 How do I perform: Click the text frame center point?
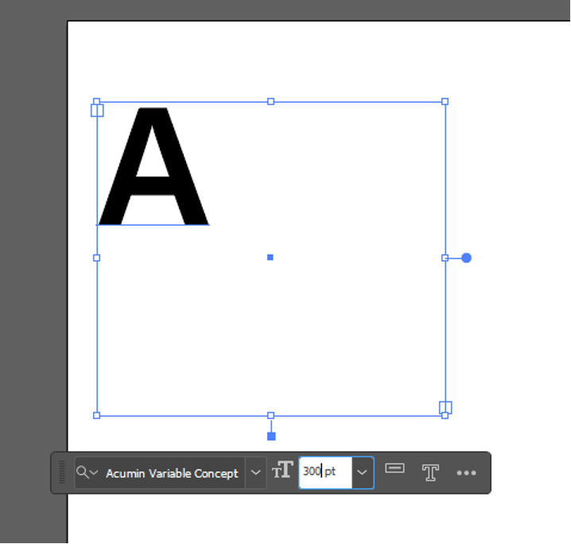click(x=270, y=258)
